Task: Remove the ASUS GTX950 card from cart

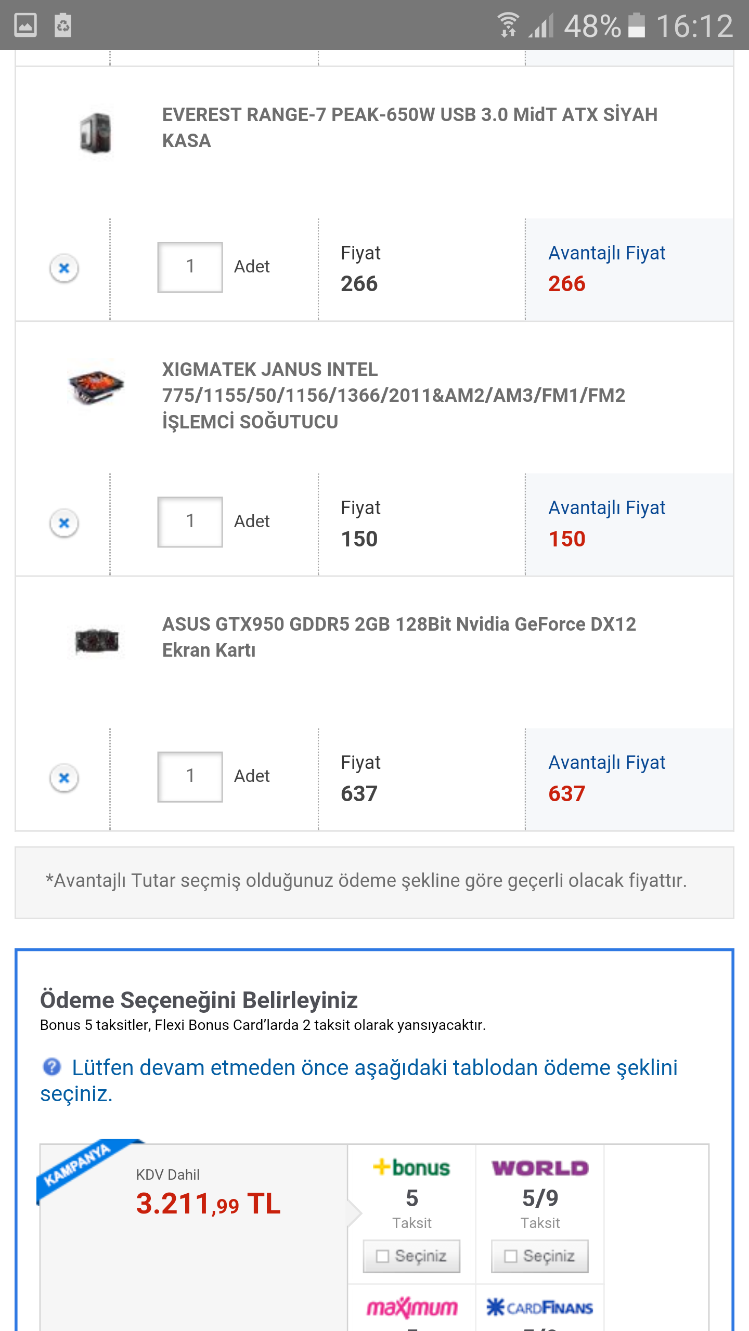Action: [64, 778]
